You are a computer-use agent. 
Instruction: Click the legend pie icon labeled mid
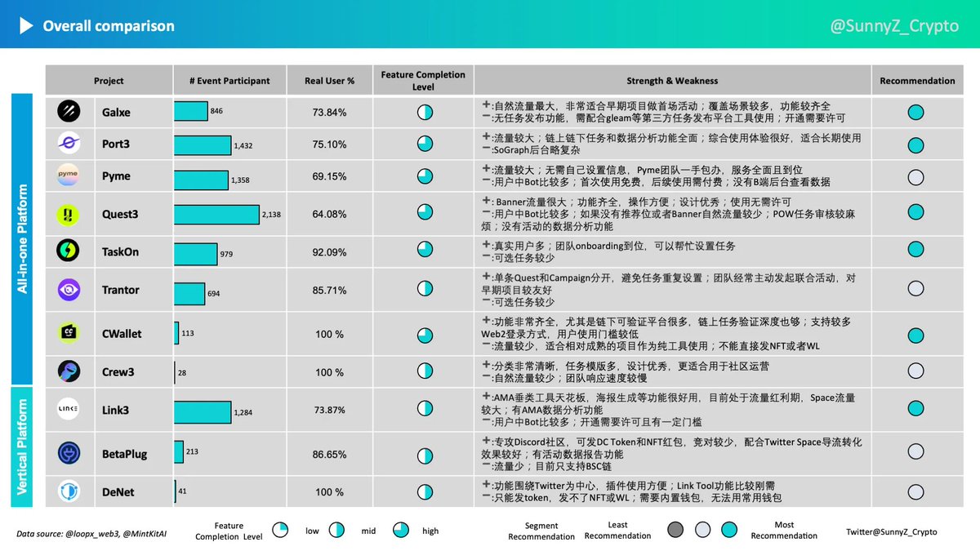337,531
